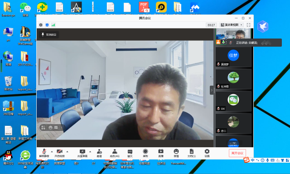290x174 pixels.
Task: Check network signal strength indicator
Action: 53,25
